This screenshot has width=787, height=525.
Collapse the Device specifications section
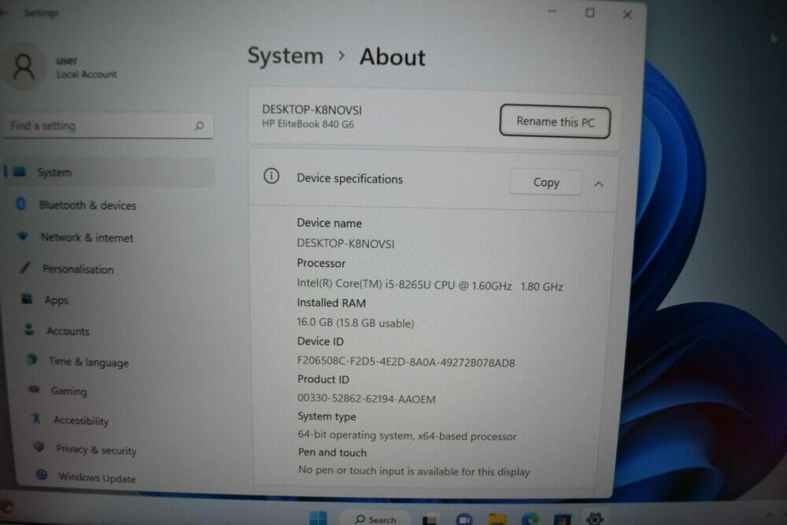point(598,184)
